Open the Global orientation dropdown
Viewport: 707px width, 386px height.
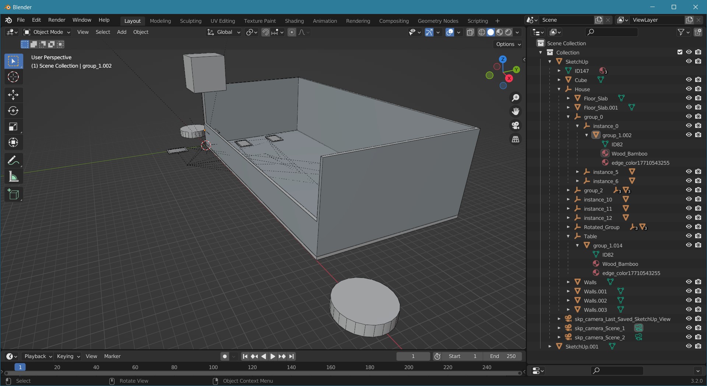pos(224,32)
